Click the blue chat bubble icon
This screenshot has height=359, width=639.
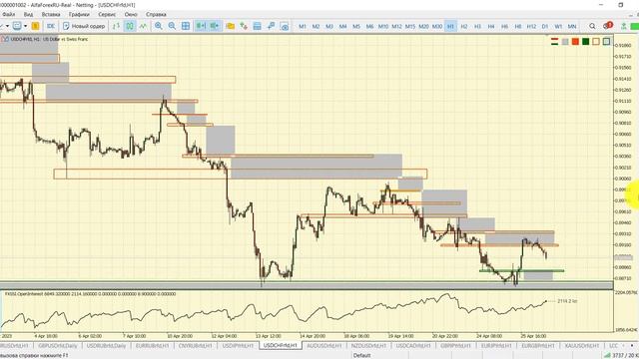[17, 26]
